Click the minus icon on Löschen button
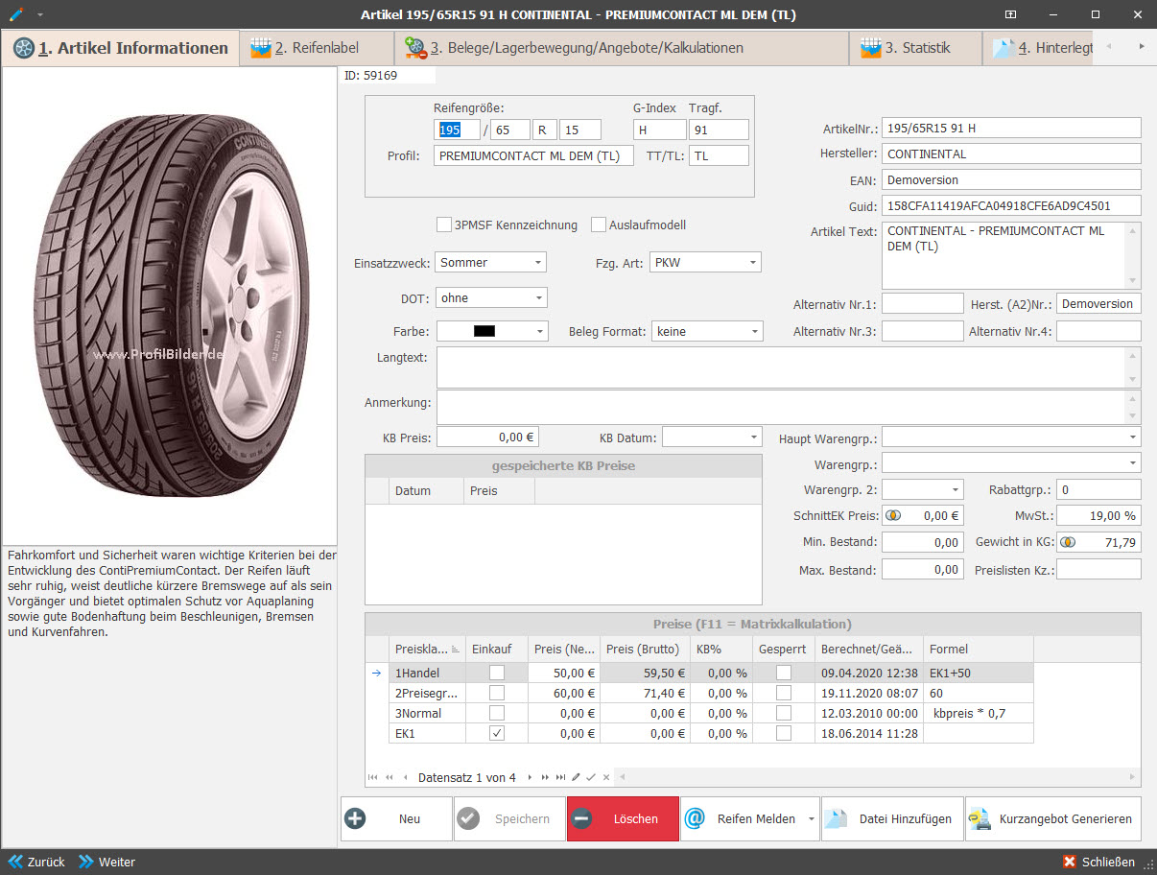The width and height of the screenshot is (1157, 875). (x=581, y=818)
